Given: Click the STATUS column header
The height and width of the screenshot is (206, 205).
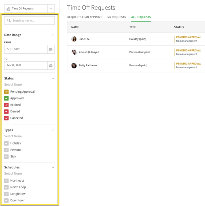Looking at the screenshot, I should coord(179,27).
